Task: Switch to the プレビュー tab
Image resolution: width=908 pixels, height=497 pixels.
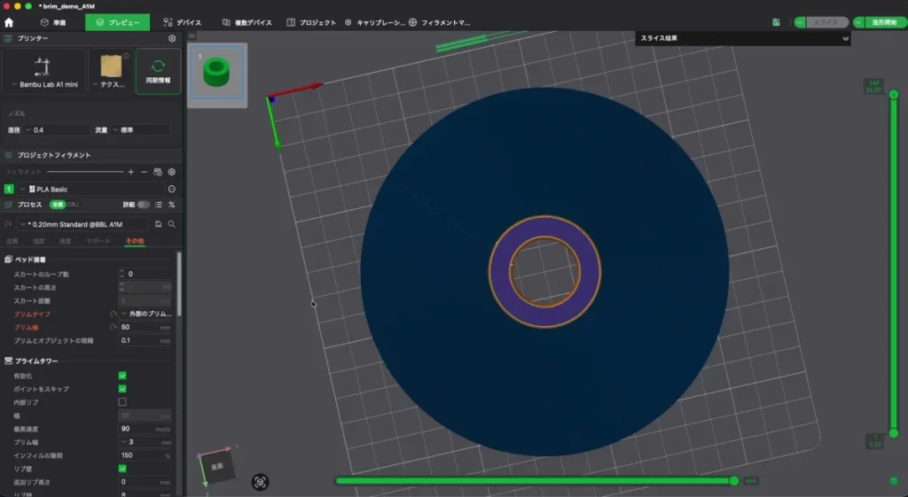Action: click(118, 22)
